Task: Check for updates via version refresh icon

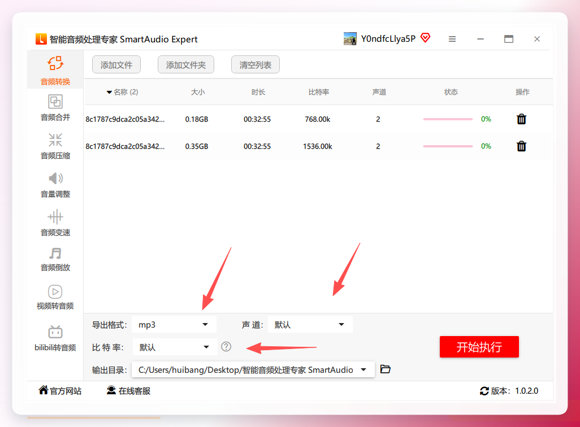Action: (x=484, y=391)
